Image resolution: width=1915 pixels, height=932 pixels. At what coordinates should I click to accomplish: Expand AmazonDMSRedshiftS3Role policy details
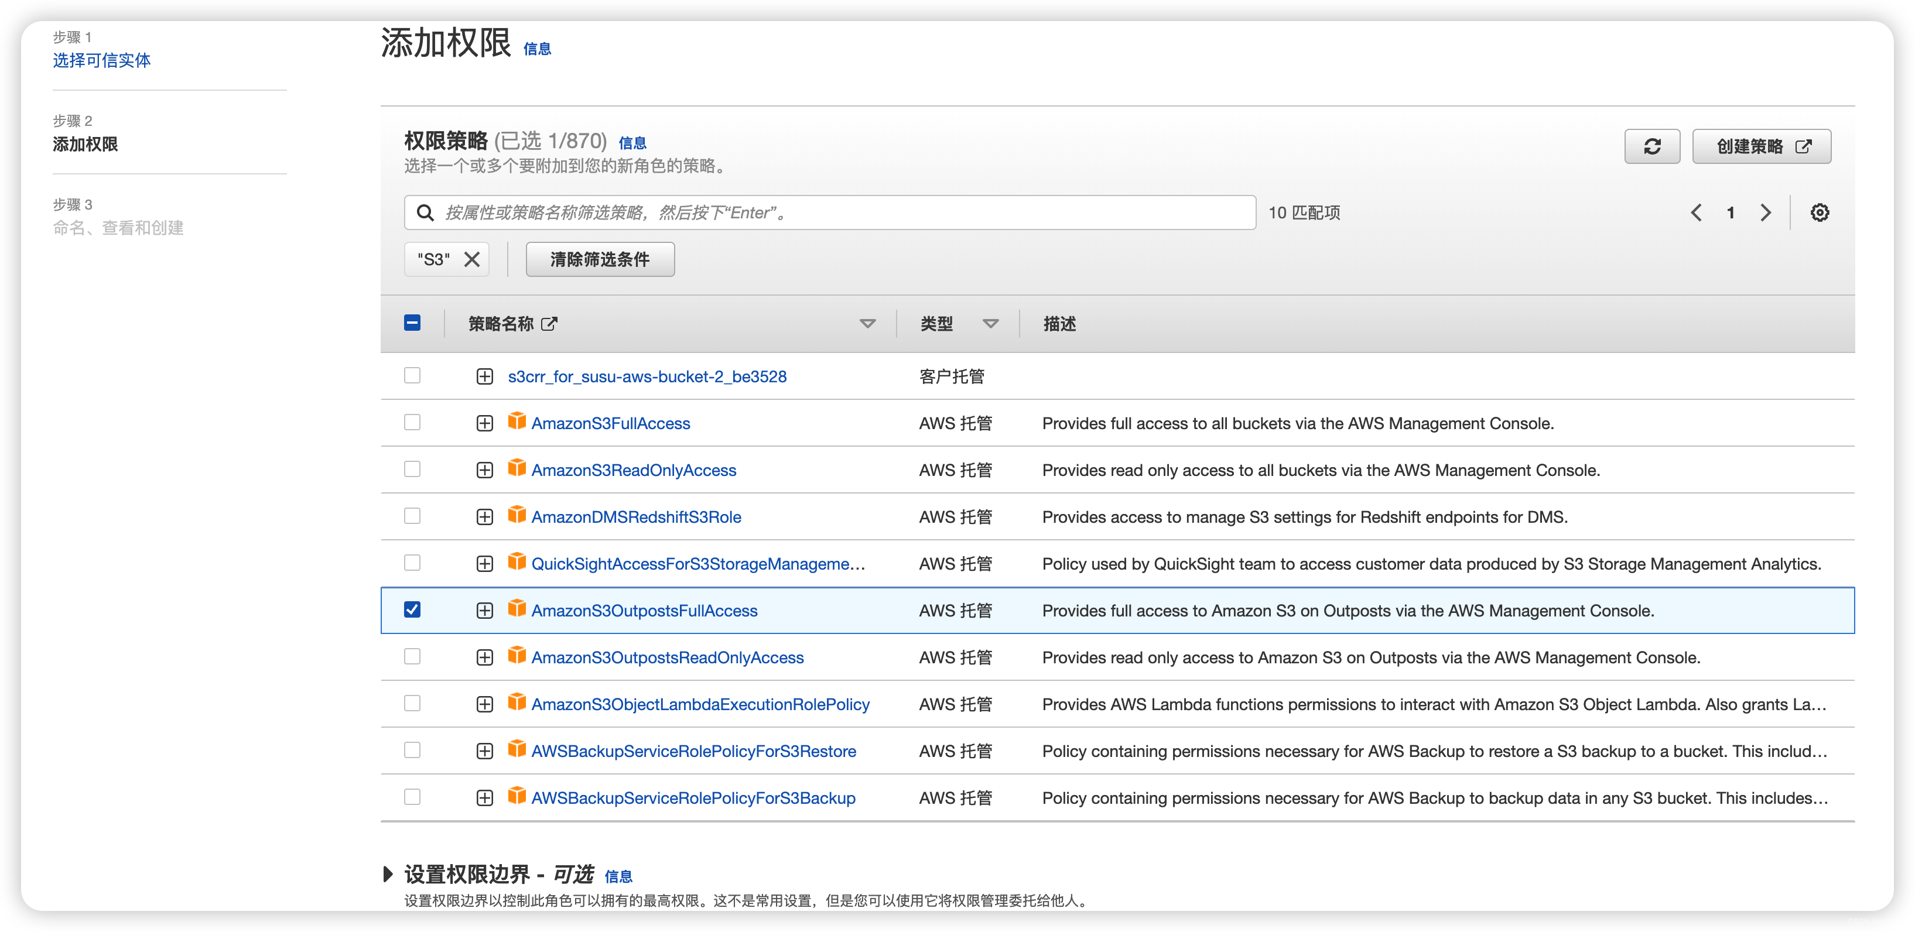click(485, 518)
